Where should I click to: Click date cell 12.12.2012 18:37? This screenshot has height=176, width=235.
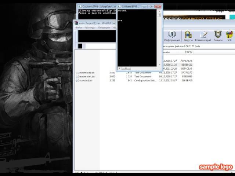tap(168, 81)
